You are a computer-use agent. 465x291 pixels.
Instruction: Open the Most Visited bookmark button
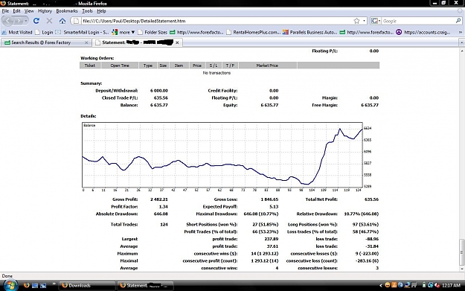17,32
